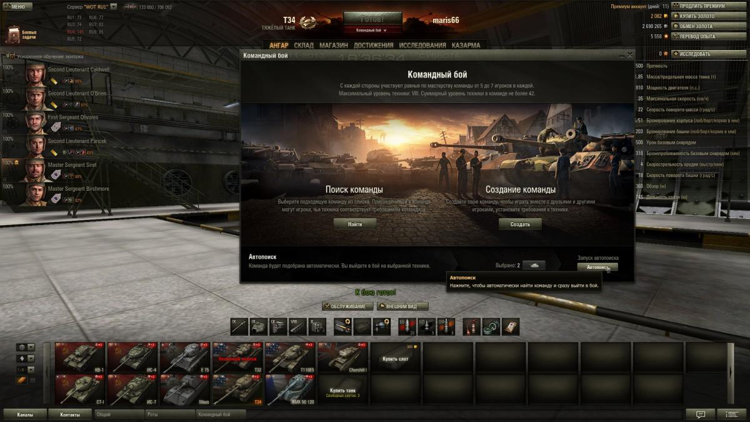Select the E 75 tank
The image size is (750, 422).
185,357
